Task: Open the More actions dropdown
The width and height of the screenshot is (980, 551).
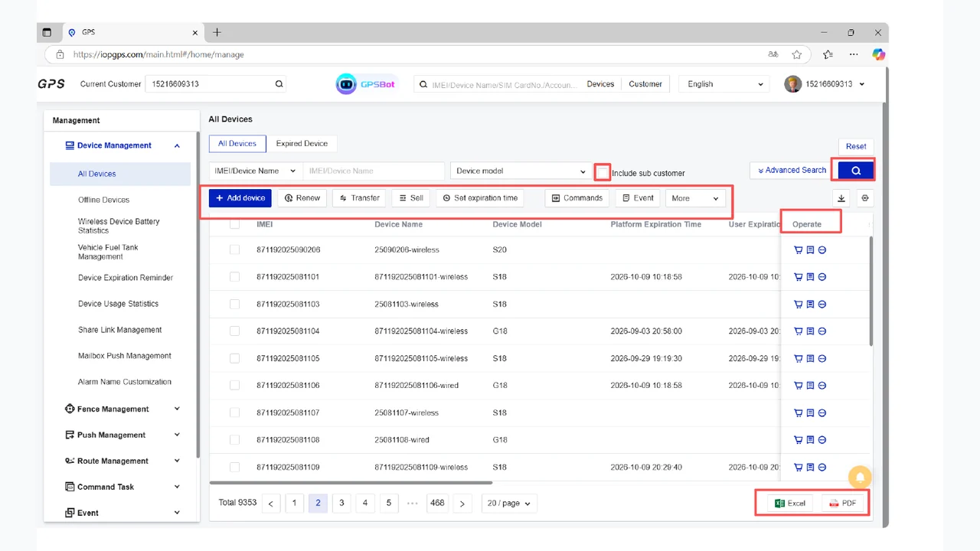Action: [695, 198]
